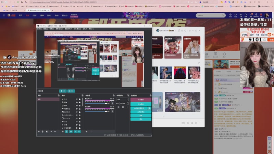Pop out the Sources dock panel

click(x=83, y=95)
